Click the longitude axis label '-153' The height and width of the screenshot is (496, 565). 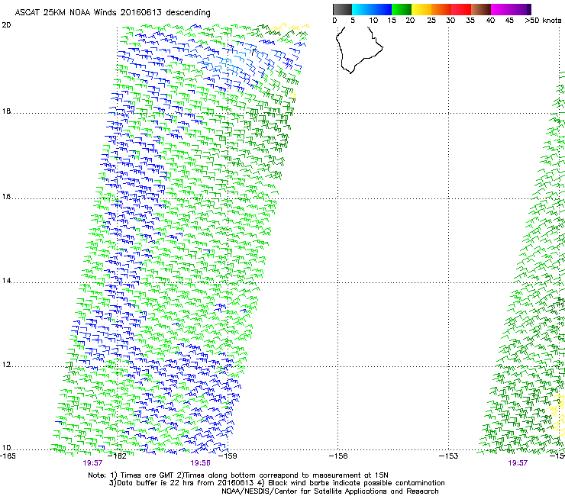[x=449, y=456]
